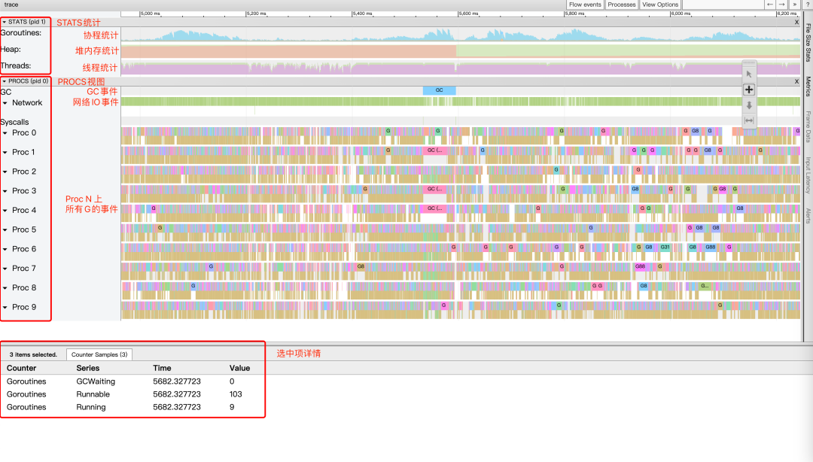Choose the up-down arrow zoom tool
The image size is (813, 462).
(x=749, y=105)
